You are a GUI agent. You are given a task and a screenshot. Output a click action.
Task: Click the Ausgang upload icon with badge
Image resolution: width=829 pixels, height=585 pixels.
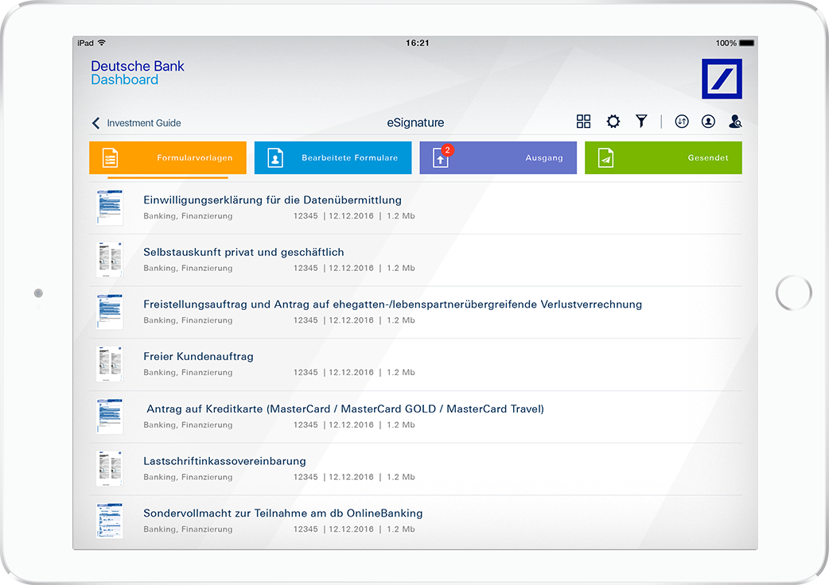point(441,157)
